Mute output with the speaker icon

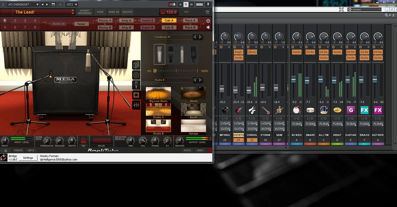point(208,27)
